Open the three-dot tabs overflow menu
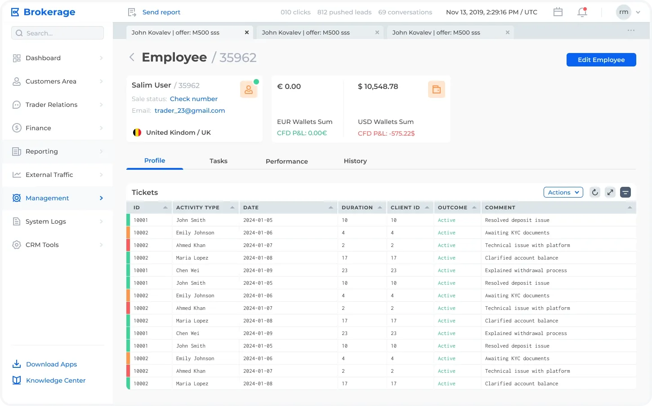 click(x=631, y=31)
